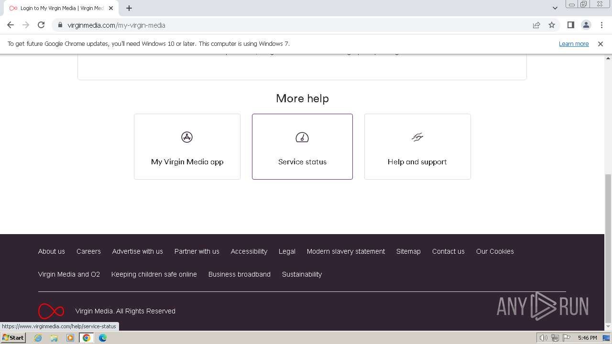Bookmark this page with the star icon
612x344 pixels.
(552, 25)
